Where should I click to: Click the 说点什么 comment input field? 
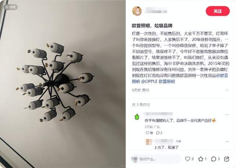pos(156,159)
